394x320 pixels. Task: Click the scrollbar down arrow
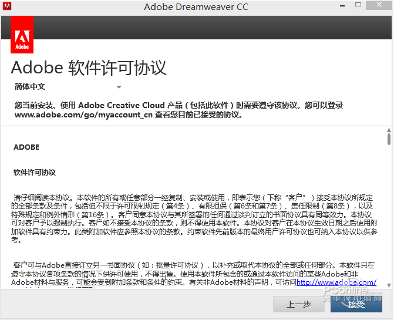click(388, 286)
